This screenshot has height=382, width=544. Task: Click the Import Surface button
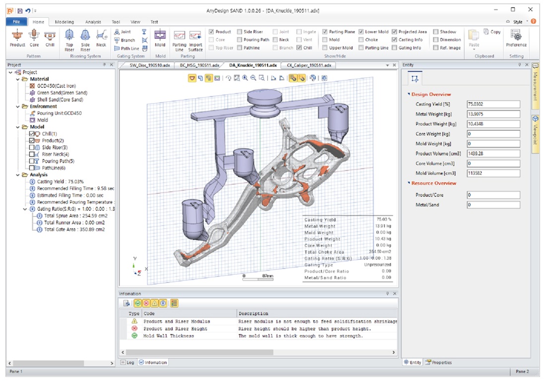pos(195,41)
